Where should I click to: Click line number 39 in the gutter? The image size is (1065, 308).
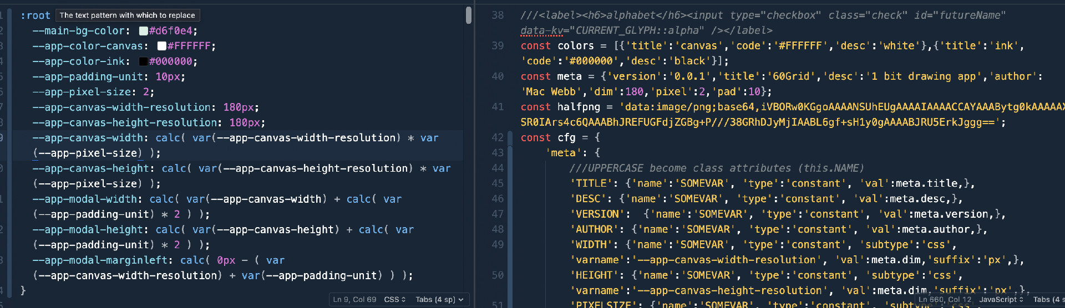tap(498, 46)
